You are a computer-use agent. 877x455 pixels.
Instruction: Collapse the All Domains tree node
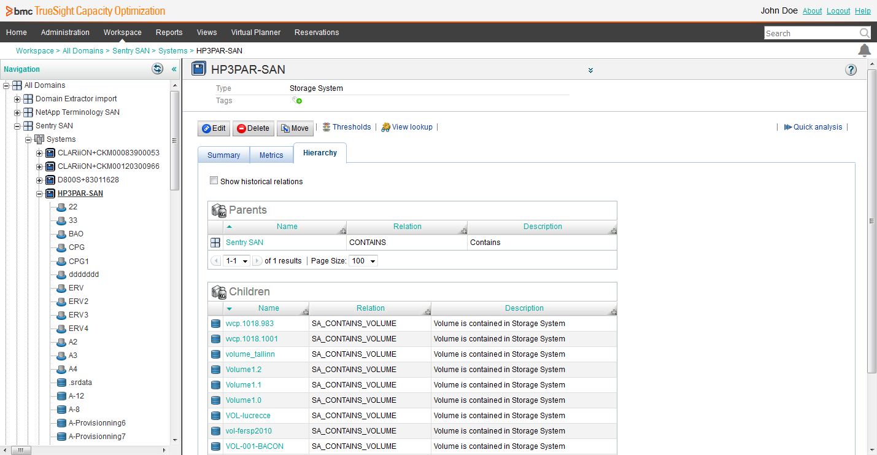tap(6, 85)
